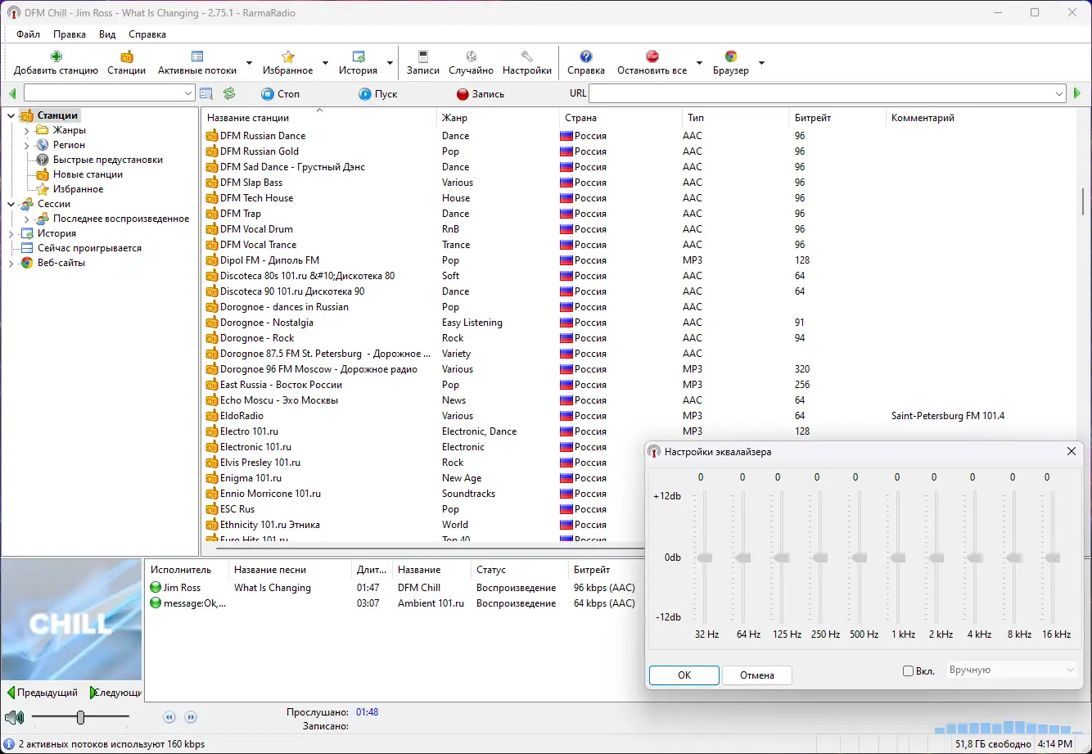Enable the equalizer Вкл. checkbox
This screenshot has height=754, width=1092.
(908, 671)
